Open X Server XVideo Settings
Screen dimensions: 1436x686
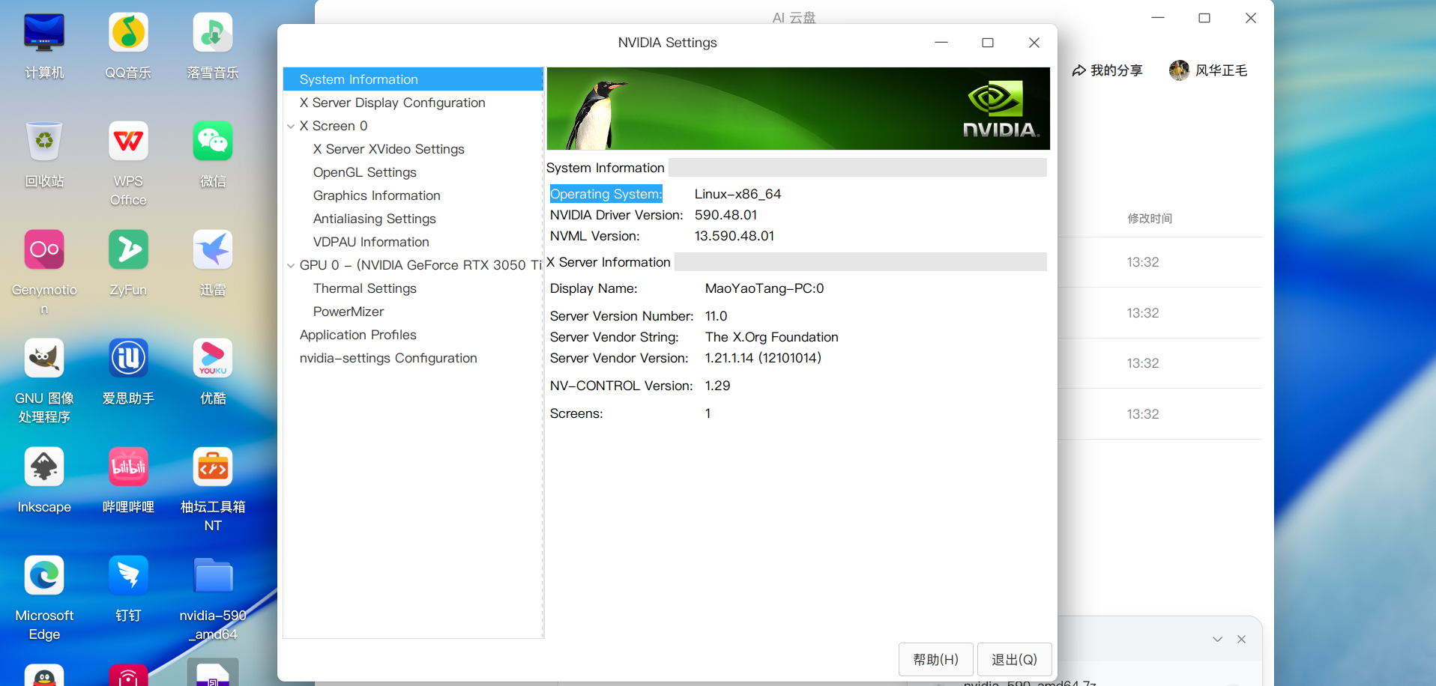click(388, 149)
